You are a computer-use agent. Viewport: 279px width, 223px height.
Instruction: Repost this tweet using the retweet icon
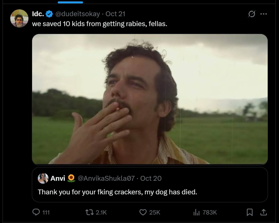tap(89, 212)
